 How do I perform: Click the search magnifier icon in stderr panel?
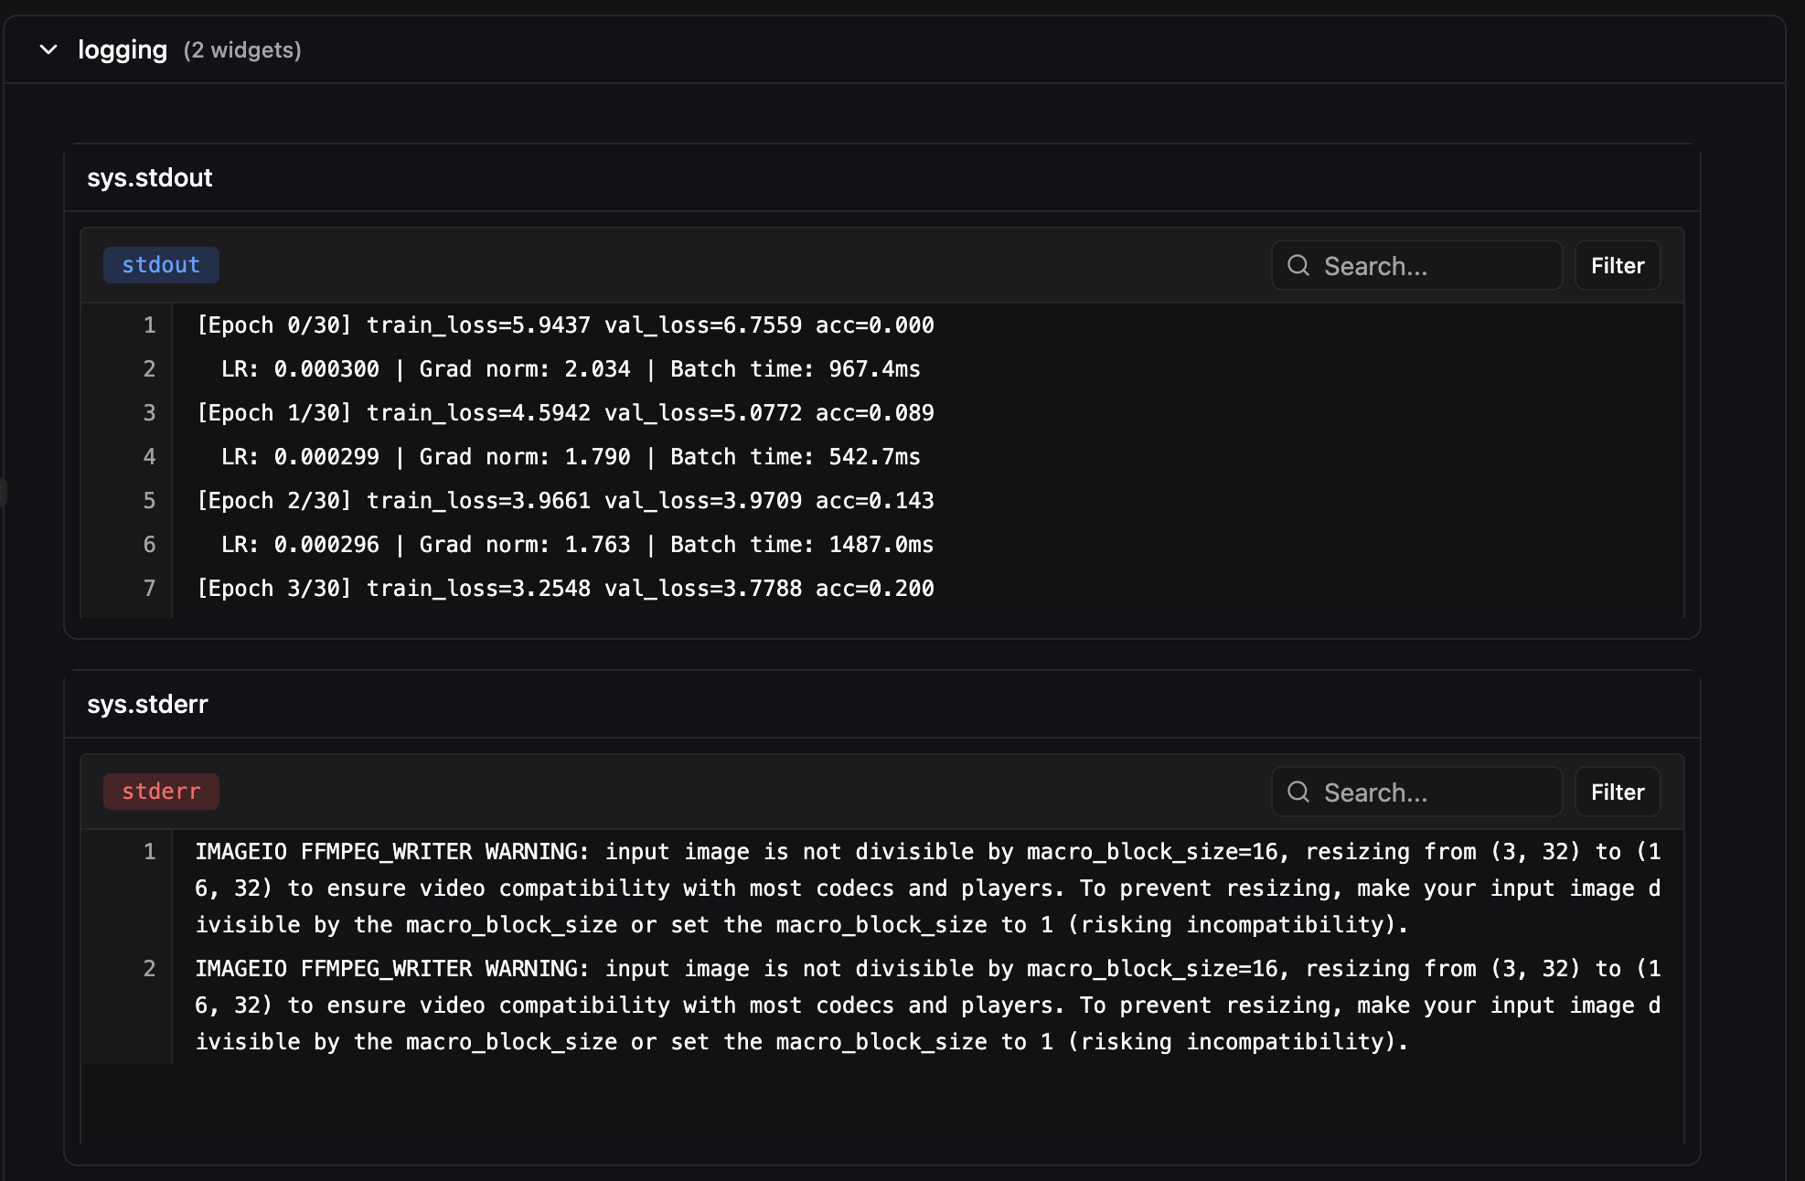tap(1299, 792)
